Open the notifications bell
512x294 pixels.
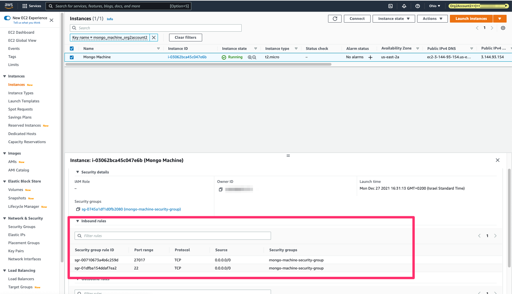pyautogui.click(x=404, y=6)
